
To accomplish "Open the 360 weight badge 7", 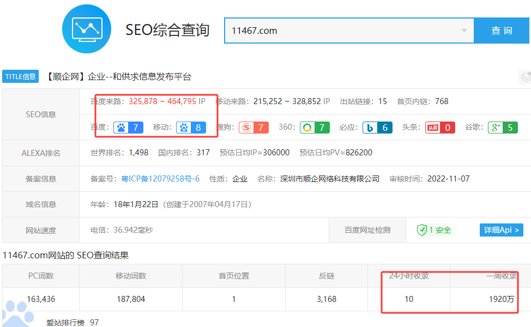I will [x=315, y=128].
